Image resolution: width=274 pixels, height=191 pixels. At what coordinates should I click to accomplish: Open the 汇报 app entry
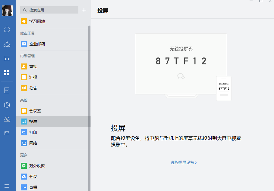tap(33, 77)
